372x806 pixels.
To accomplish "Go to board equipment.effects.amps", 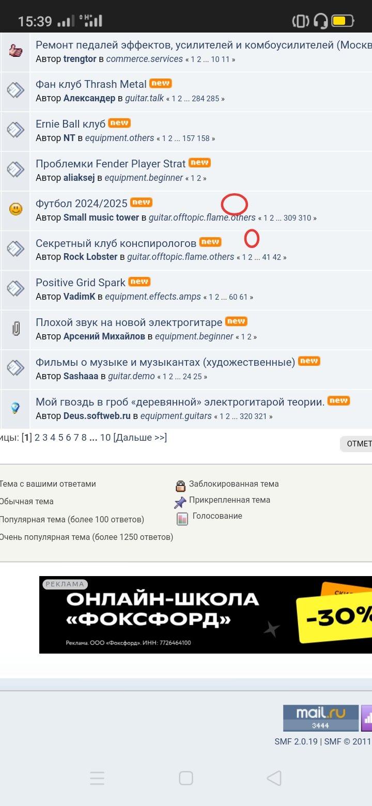I will (x=153, y=297).
